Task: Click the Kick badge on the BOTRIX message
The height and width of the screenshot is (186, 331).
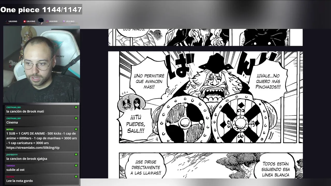Action: click(76, 129)
